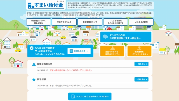Click 2013年8月1日 date in 新着情報
Viewport: 179px width, 101px height.
click(x=43, y=86)
